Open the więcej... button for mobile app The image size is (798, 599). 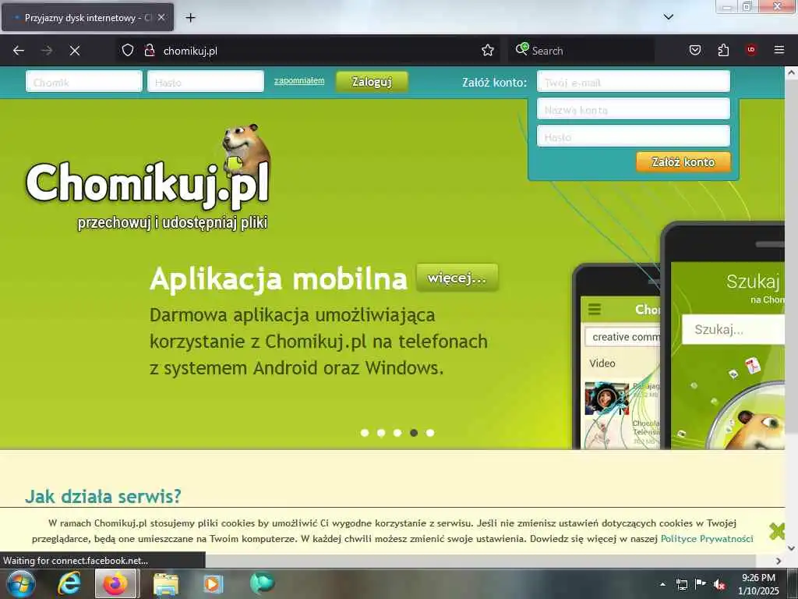(x=457, y=278)
